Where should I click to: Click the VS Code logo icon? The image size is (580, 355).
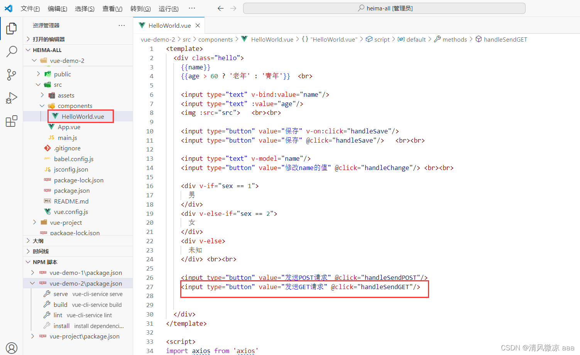[8, 8]
